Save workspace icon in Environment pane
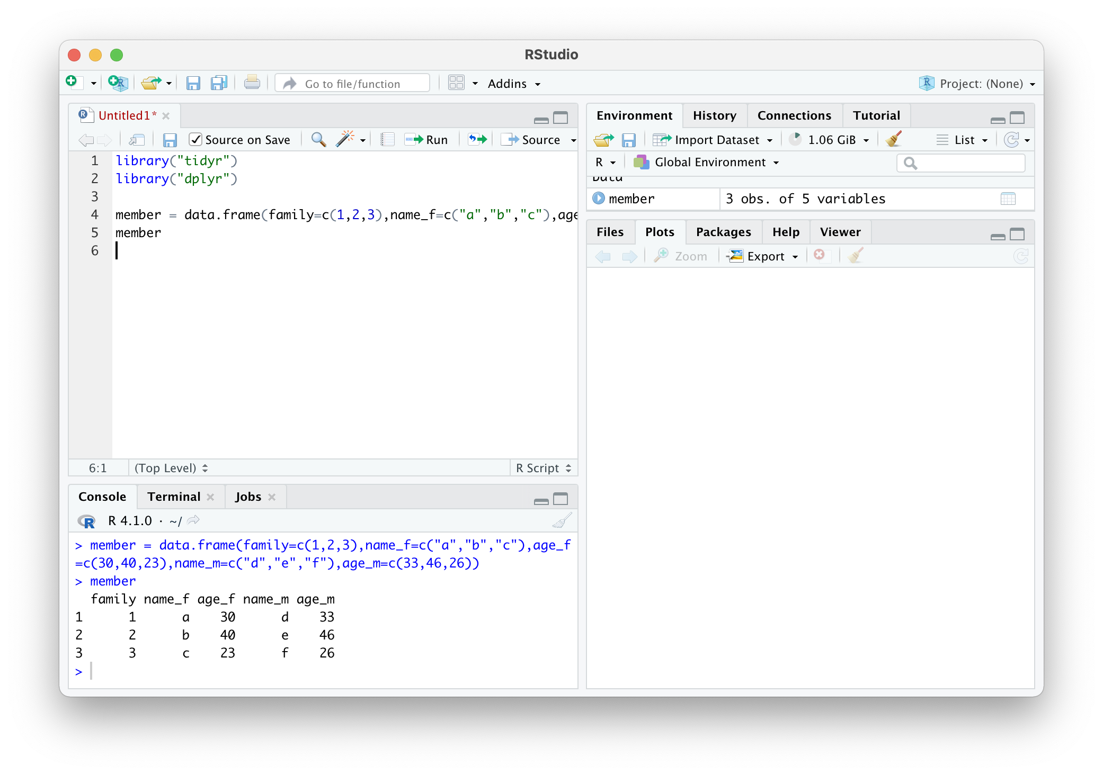Image resolution: width=1103 pixels, height=775 pixels. [x=628, y=140]
